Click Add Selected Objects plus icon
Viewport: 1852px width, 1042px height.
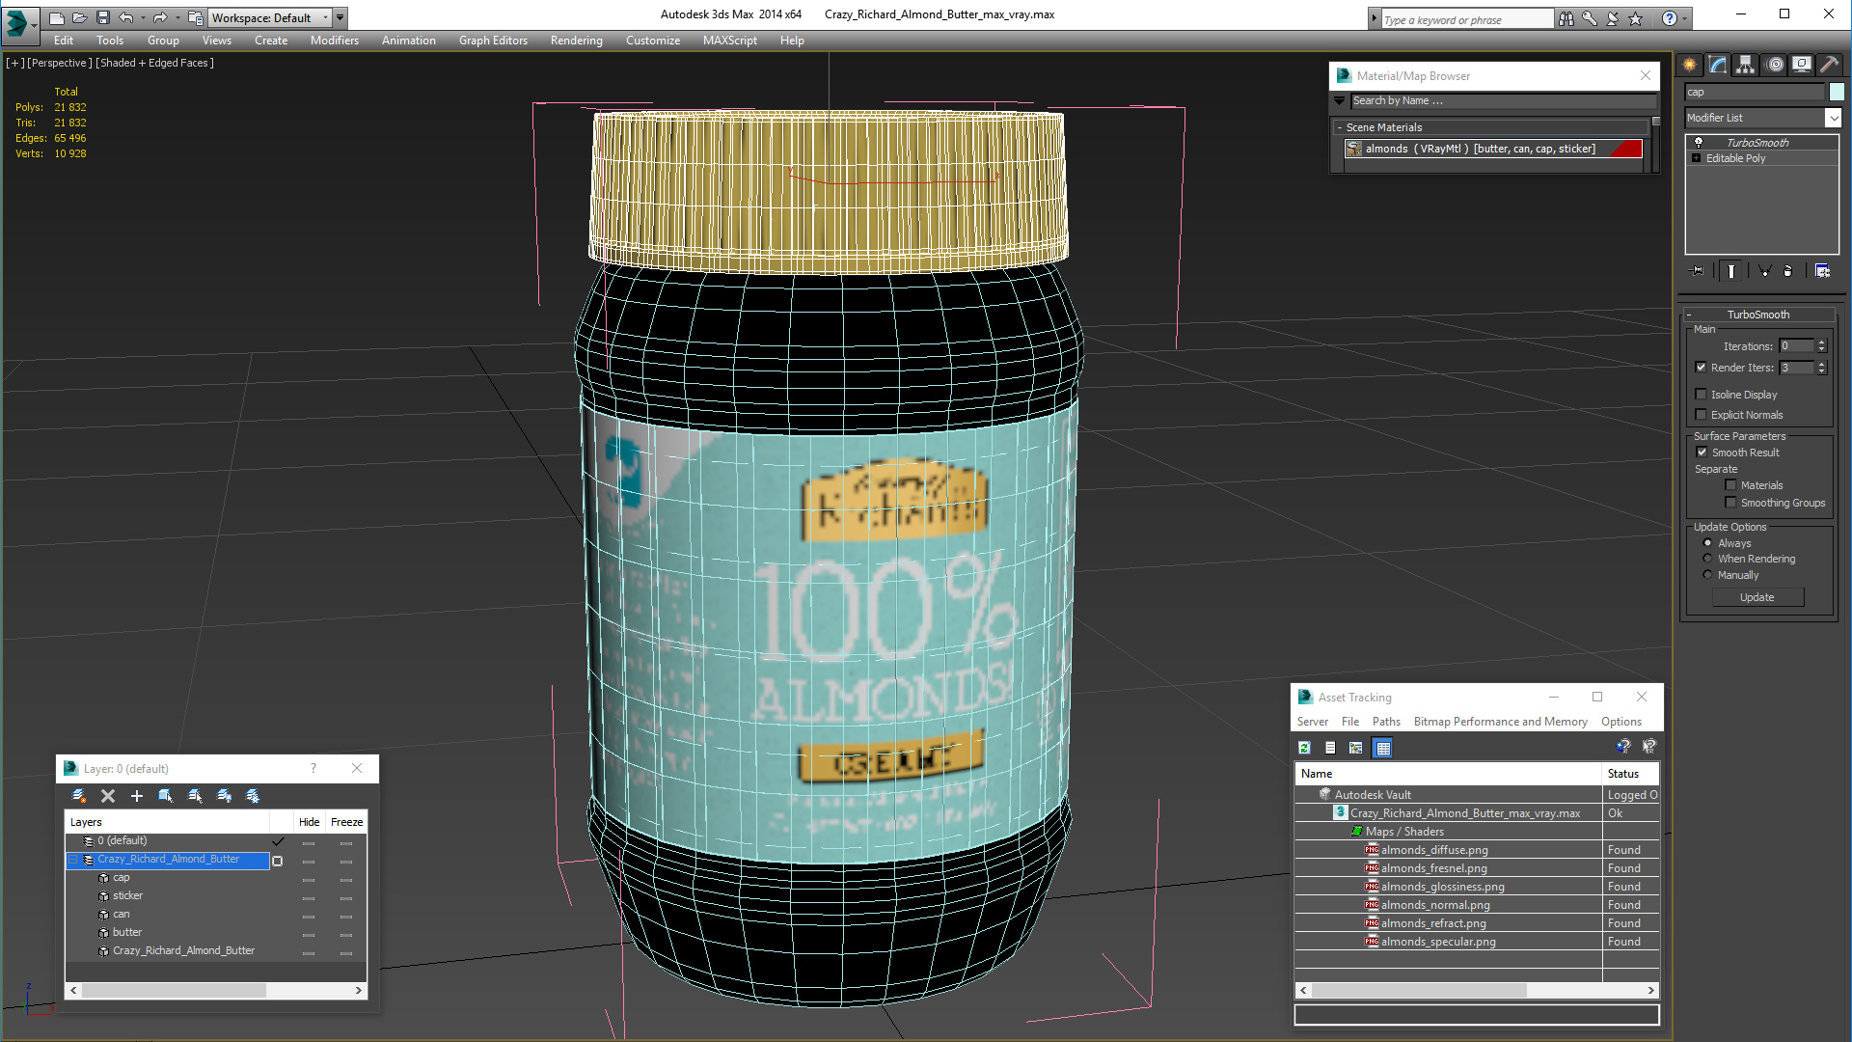pyautogui.click(x=137, y=796)
